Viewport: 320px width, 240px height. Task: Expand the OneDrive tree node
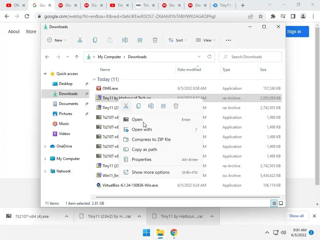coord(45,146)
